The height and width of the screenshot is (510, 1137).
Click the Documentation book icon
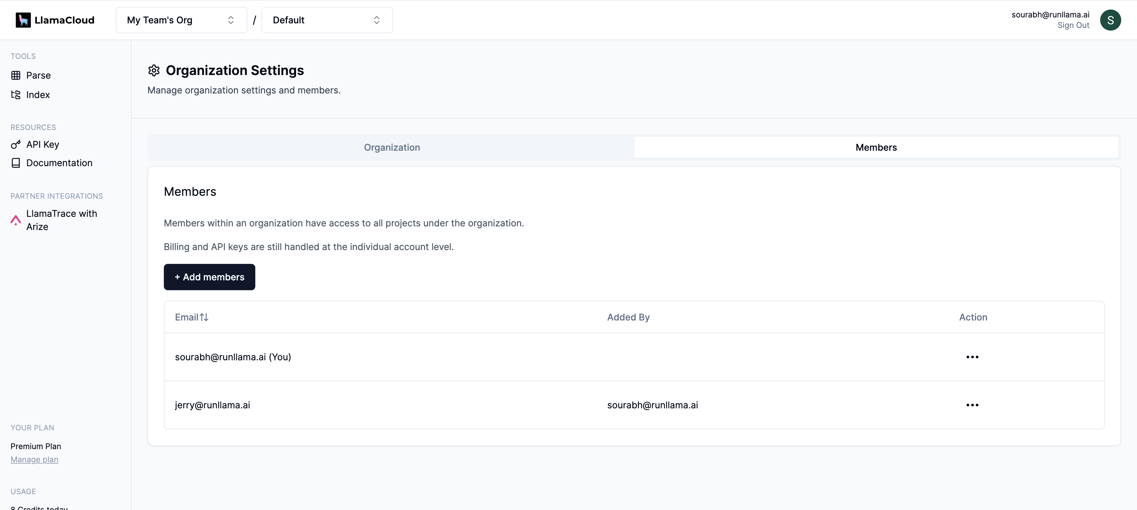coord(16,163)
